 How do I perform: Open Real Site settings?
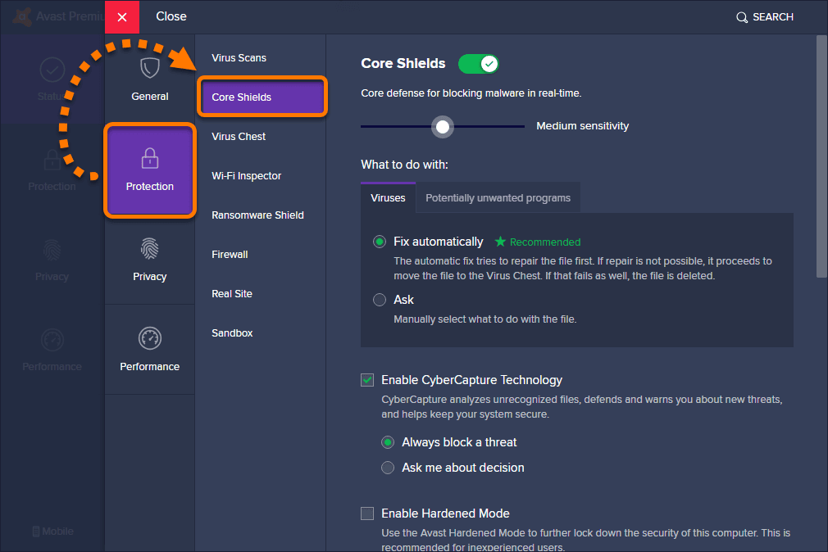tap(232, 294)
